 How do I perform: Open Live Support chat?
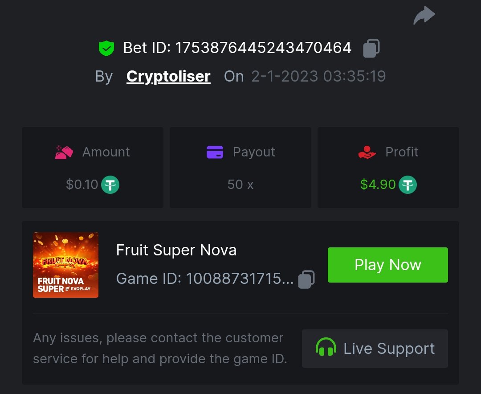pyautogui.click(x=375, y=349)
